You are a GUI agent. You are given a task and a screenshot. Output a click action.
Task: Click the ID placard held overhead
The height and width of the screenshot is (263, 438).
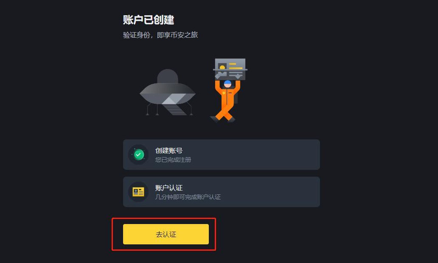pos(230,69)
